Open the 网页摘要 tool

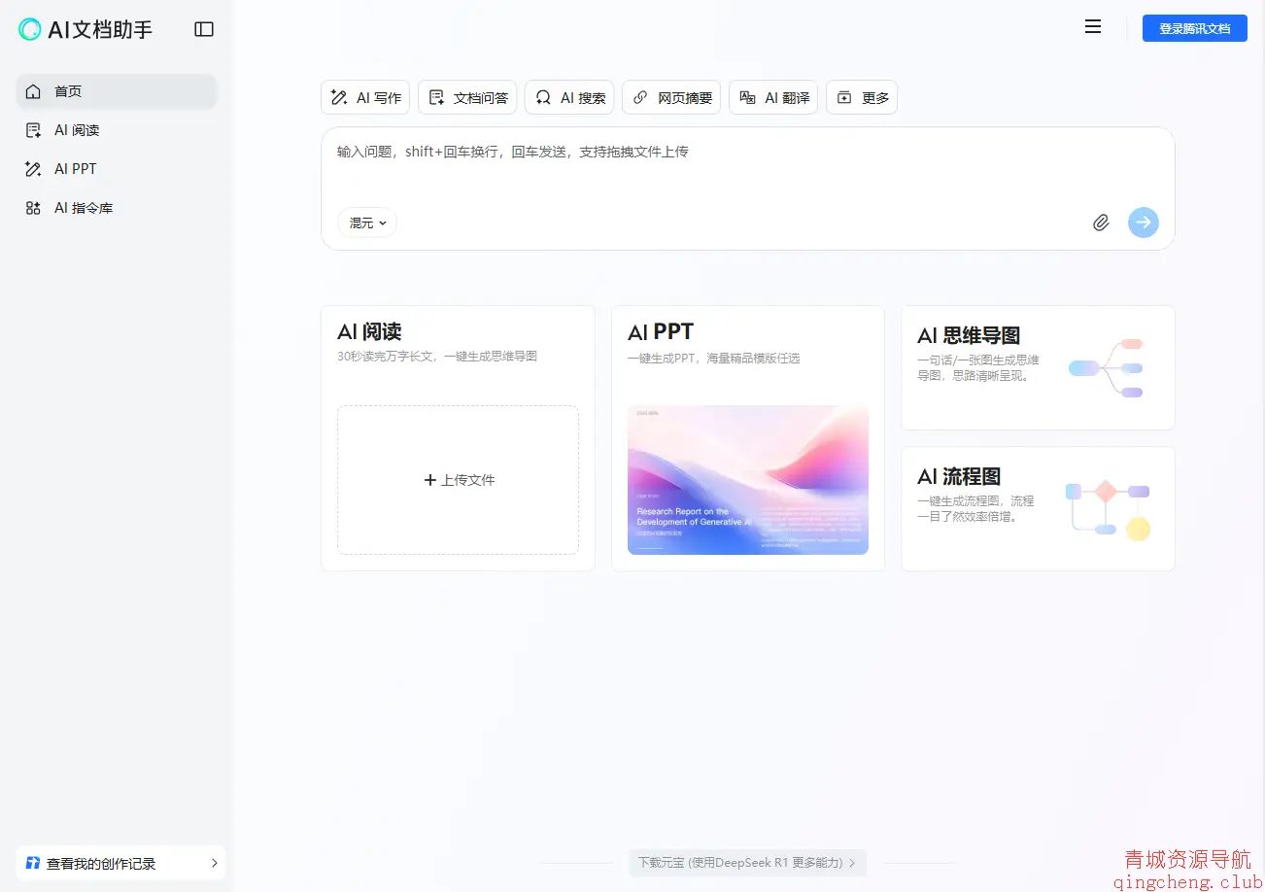(671, 97)
